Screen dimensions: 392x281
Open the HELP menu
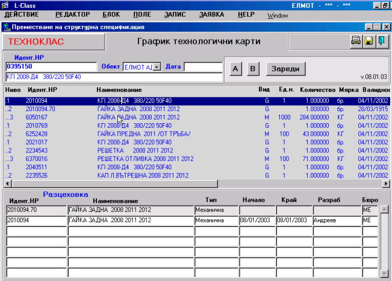[x=246, y=14]
